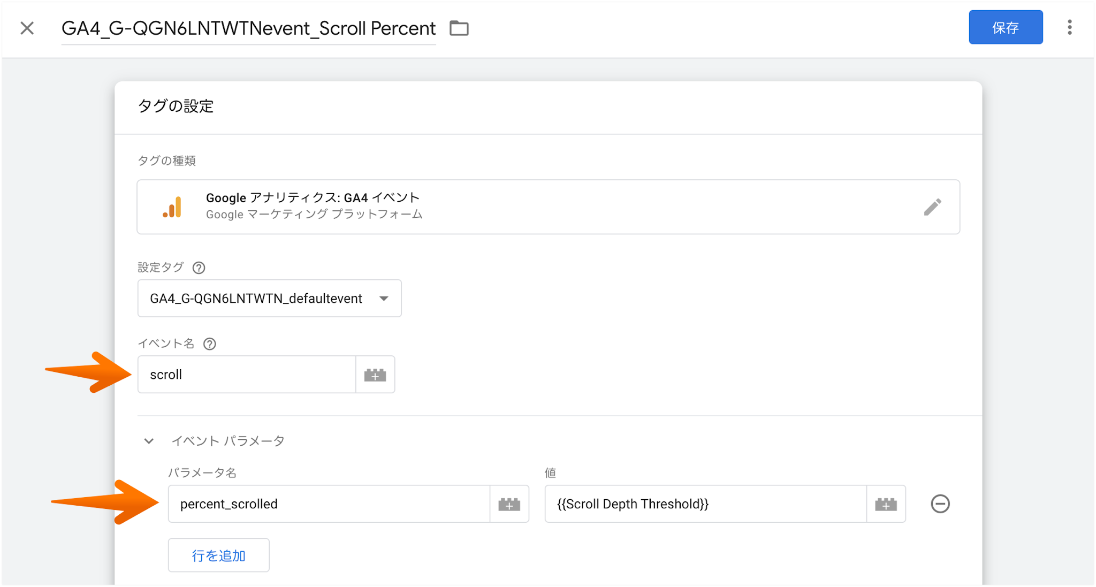Viewport: 1096px width, 587px height.
Task: Click the pencil icon to edit tag type
Action: pos(932,207)
